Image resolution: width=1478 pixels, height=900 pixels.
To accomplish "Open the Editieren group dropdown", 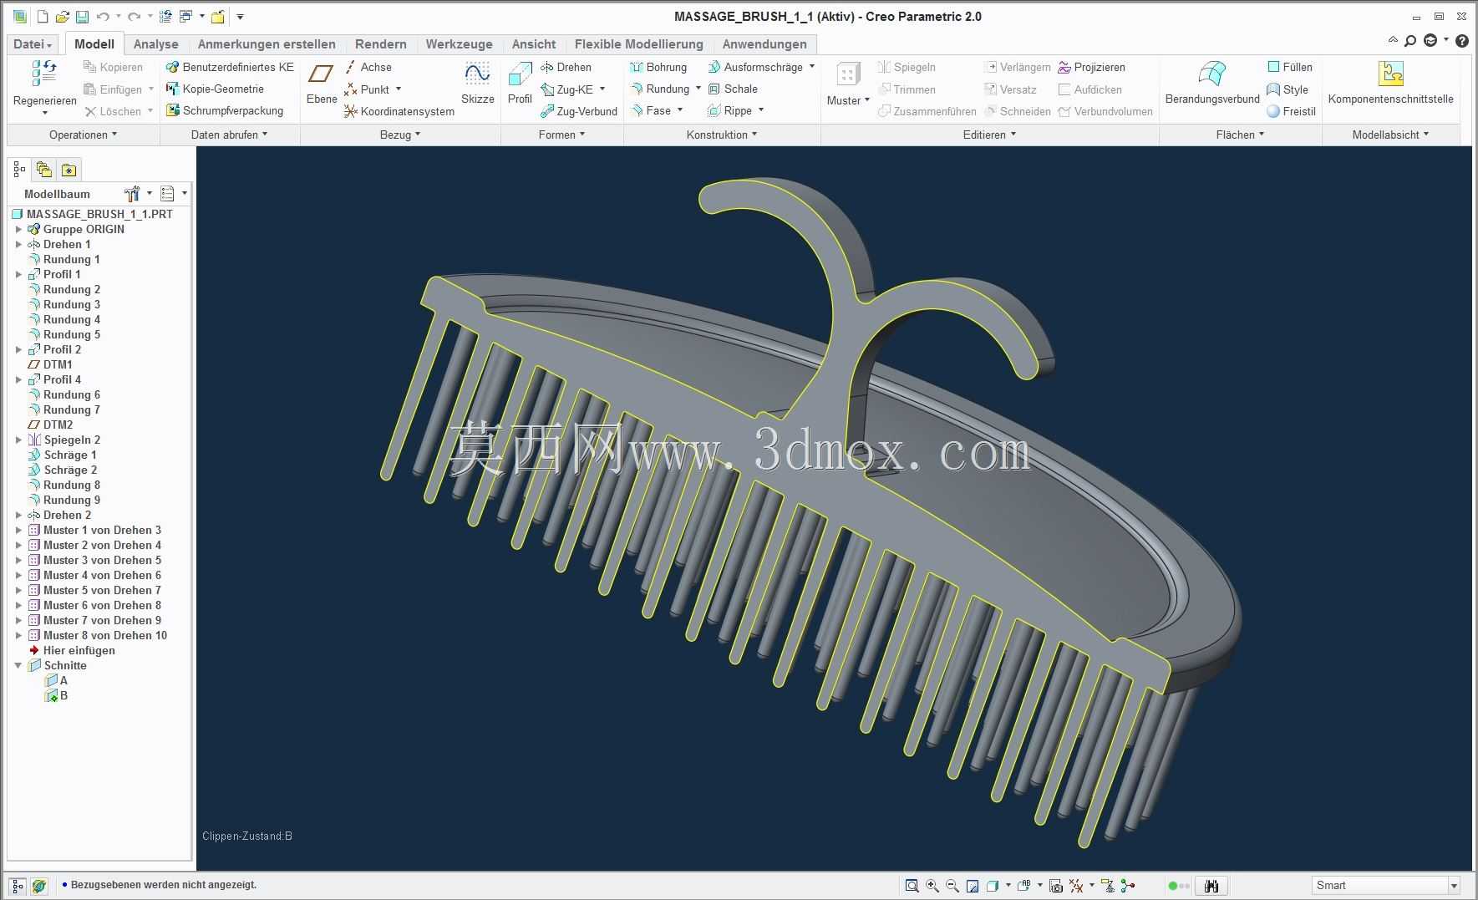I will [x=989, y=135].
